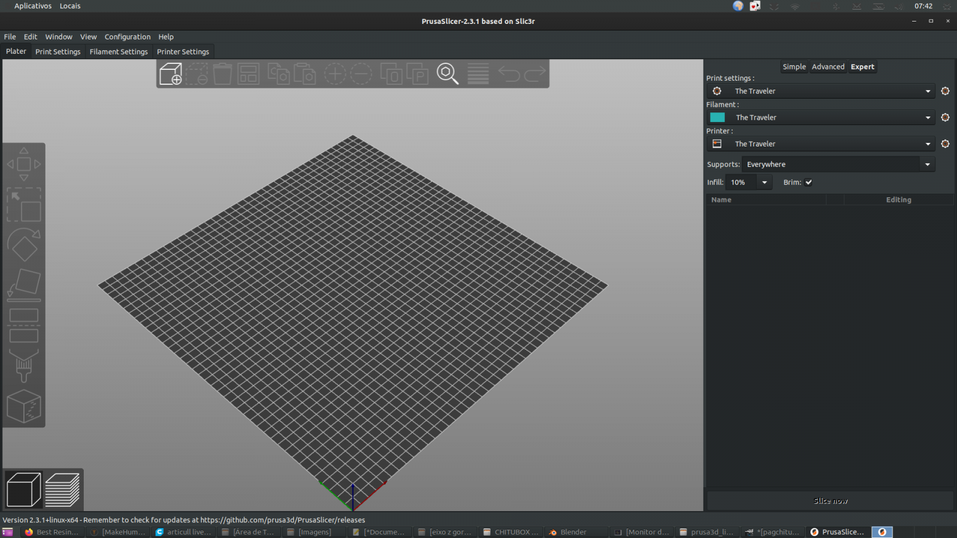Screen dimensions: 957x538
Task: Click the Name column header
Action: coord(766,200)
